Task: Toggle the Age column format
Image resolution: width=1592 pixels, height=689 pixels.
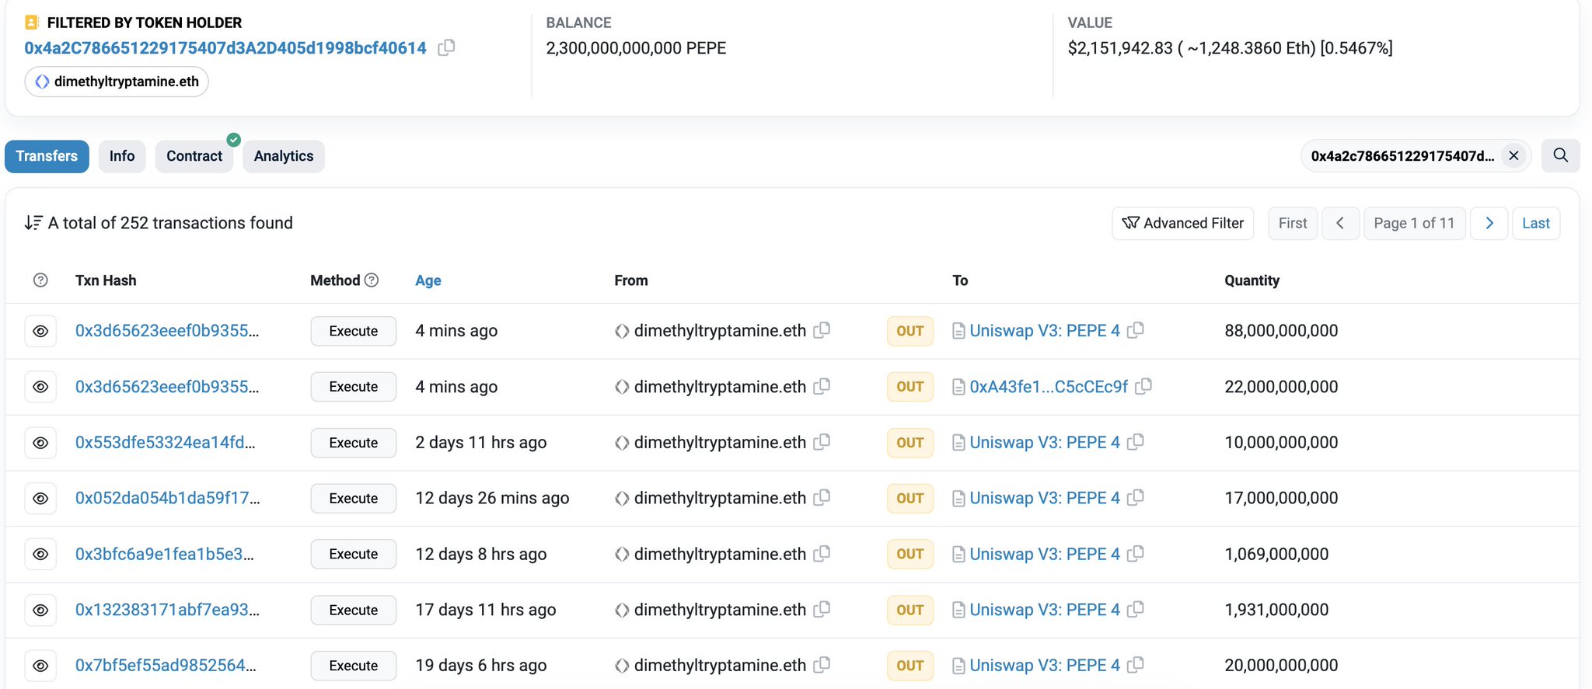Action: coord(428,280)
